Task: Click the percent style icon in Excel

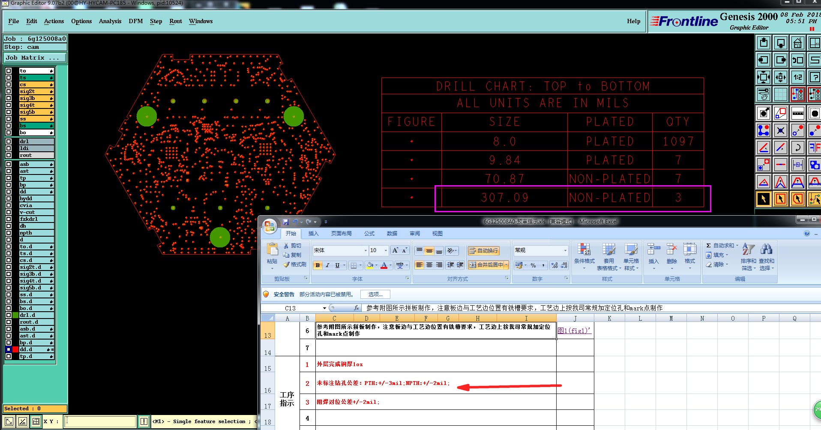Action: point(533,265)
